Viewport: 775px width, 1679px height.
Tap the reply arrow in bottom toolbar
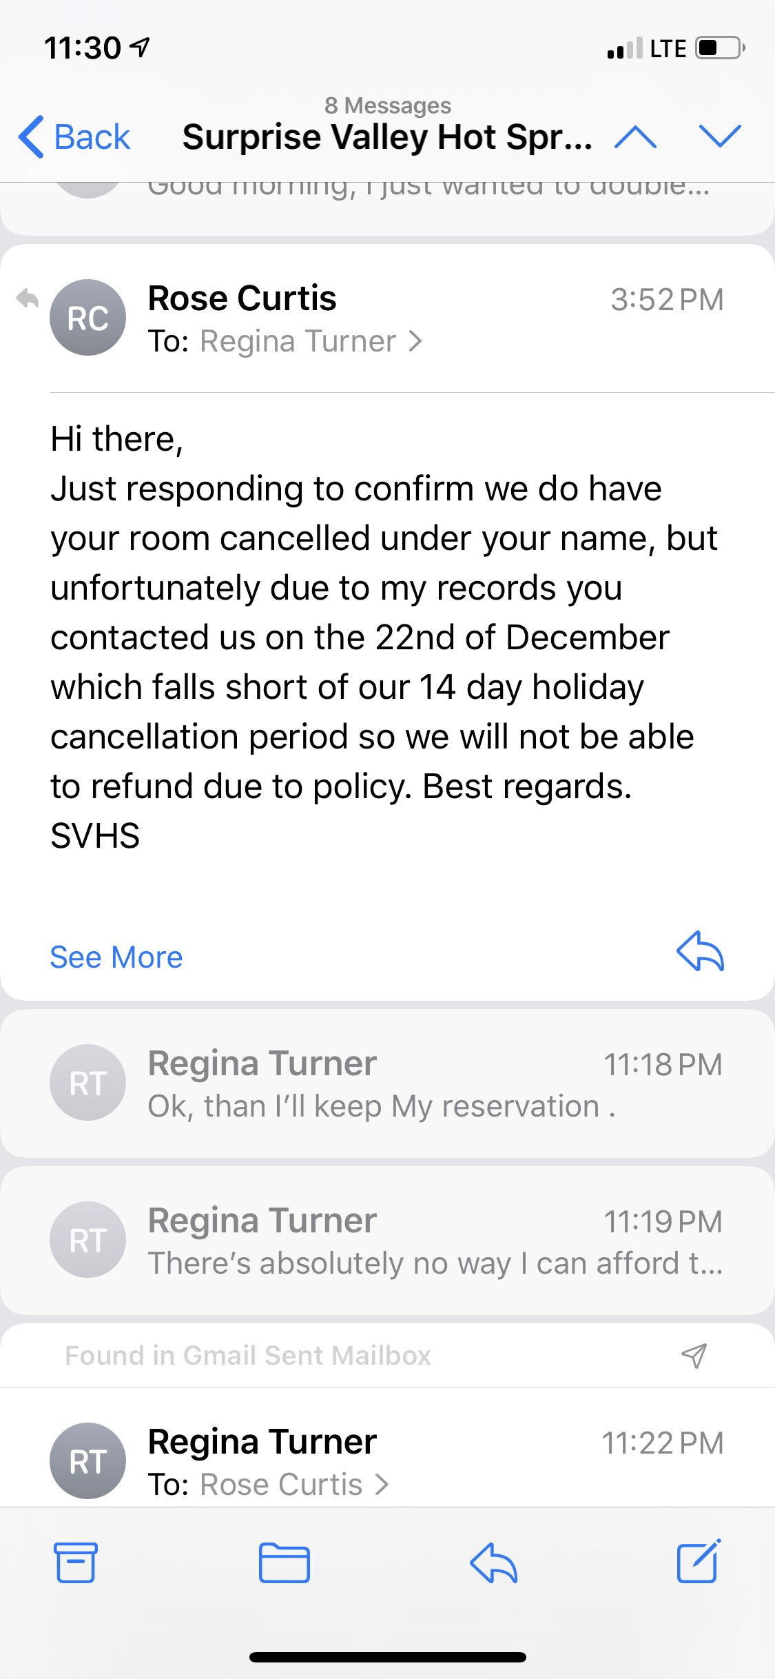(x=493, y=1563)
